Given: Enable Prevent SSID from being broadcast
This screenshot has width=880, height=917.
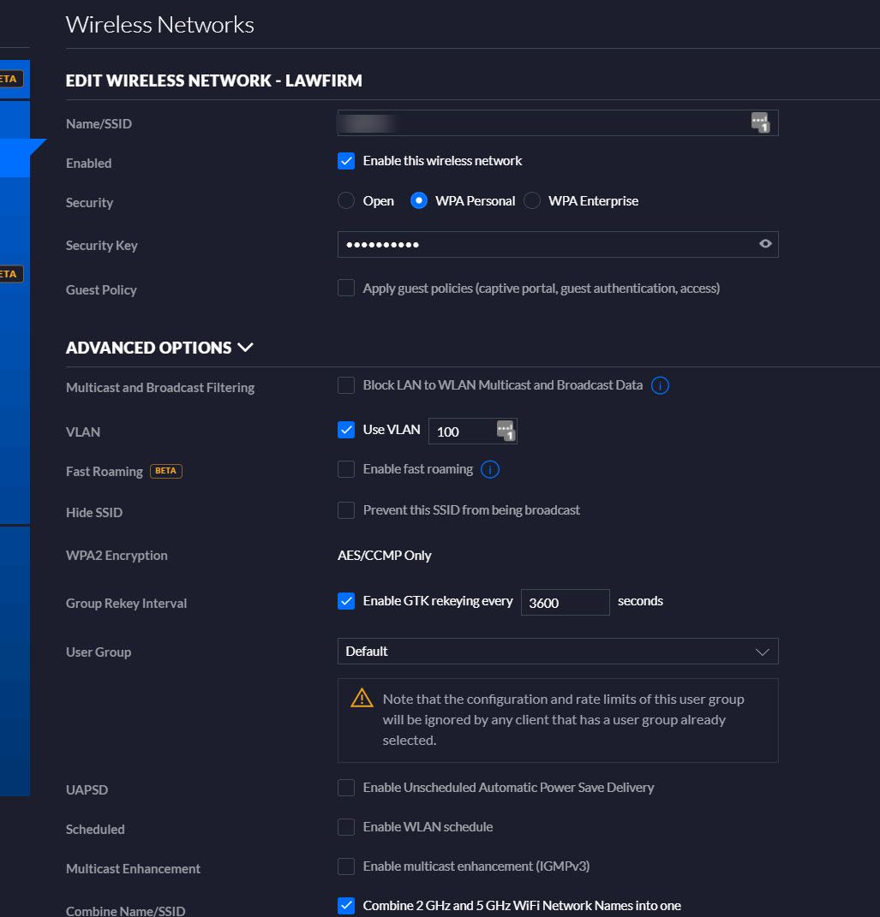Looking at the screenshot, I should pyautogui.click(x=346, y=510).
